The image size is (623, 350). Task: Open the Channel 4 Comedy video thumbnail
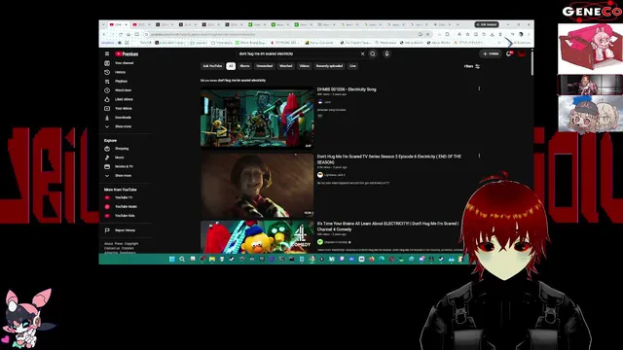[257, 237]
